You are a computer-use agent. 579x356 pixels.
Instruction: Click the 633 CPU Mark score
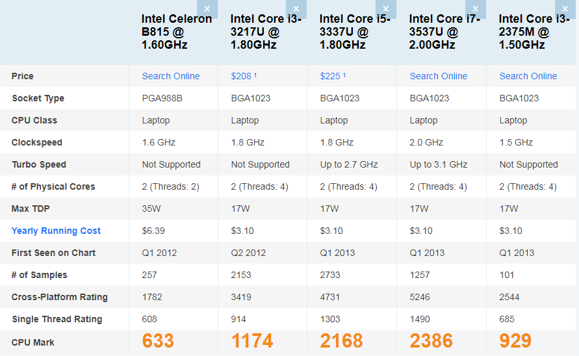(x=158, y=341)
